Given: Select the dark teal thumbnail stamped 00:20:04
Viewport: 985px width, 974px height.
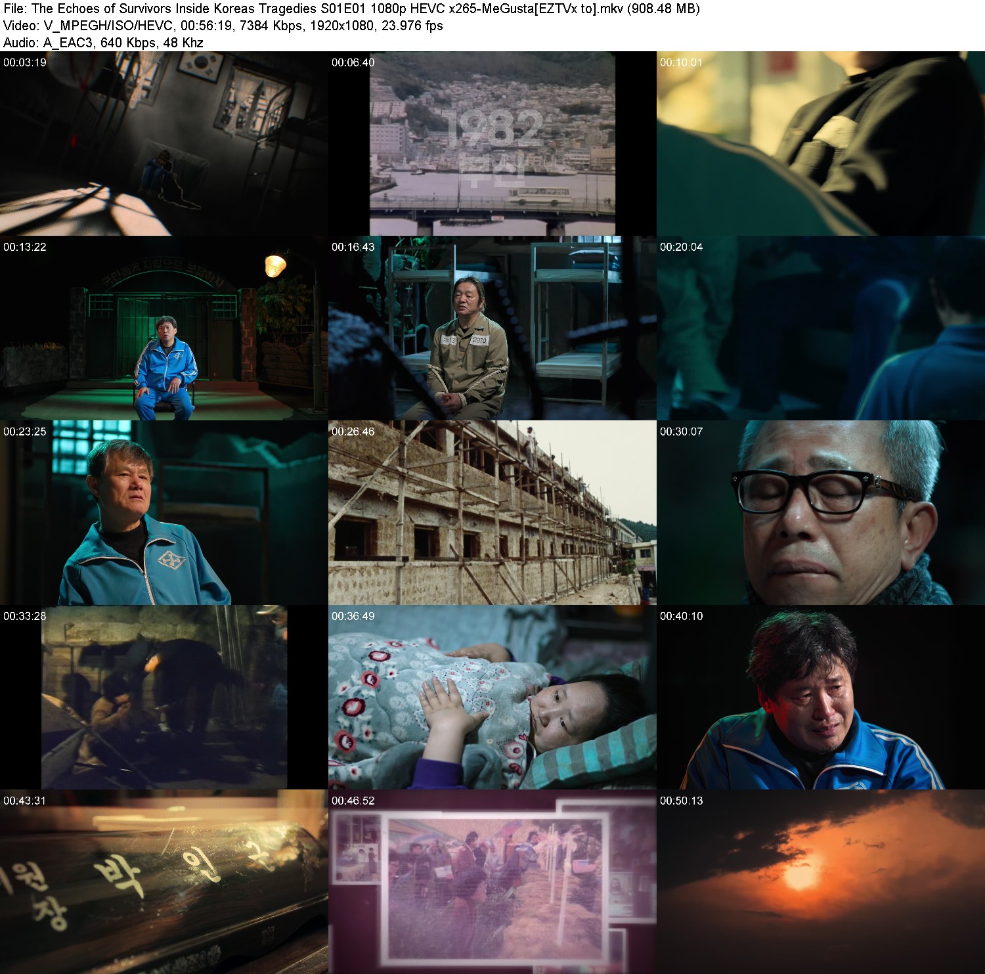Looking at the screenshot, I should pos(821,328).
